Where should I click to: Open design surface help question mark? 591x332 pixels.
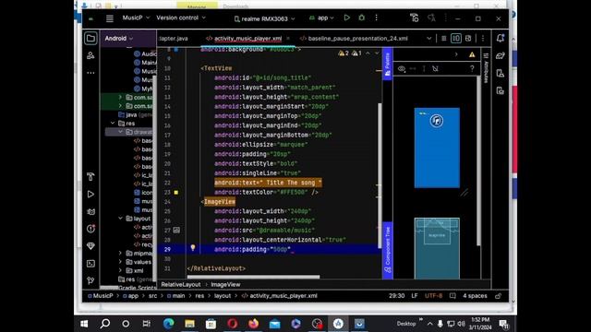click(472, 69)
